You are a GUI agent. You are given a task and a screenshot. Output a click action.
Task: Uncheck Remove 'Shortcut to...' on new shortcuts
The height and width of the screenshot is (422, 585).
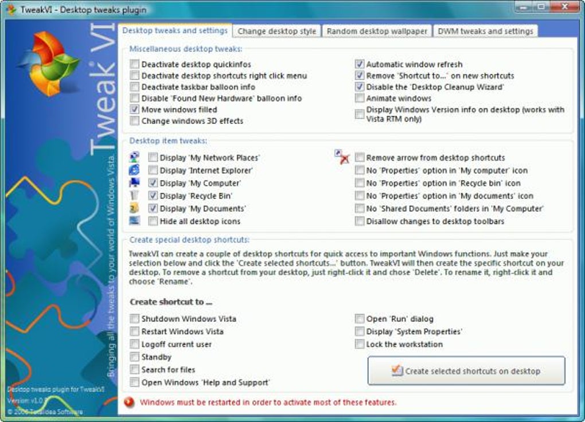click(x=359, y=75)
